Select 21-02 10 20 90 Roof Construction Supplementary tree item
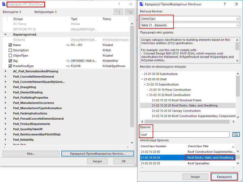Screen dimensions: 243x182 (x=194, y=116)
